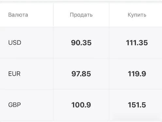Select the Купить column header
The height and width of the screenshot is (122, 162).
(x=137, y=15)
